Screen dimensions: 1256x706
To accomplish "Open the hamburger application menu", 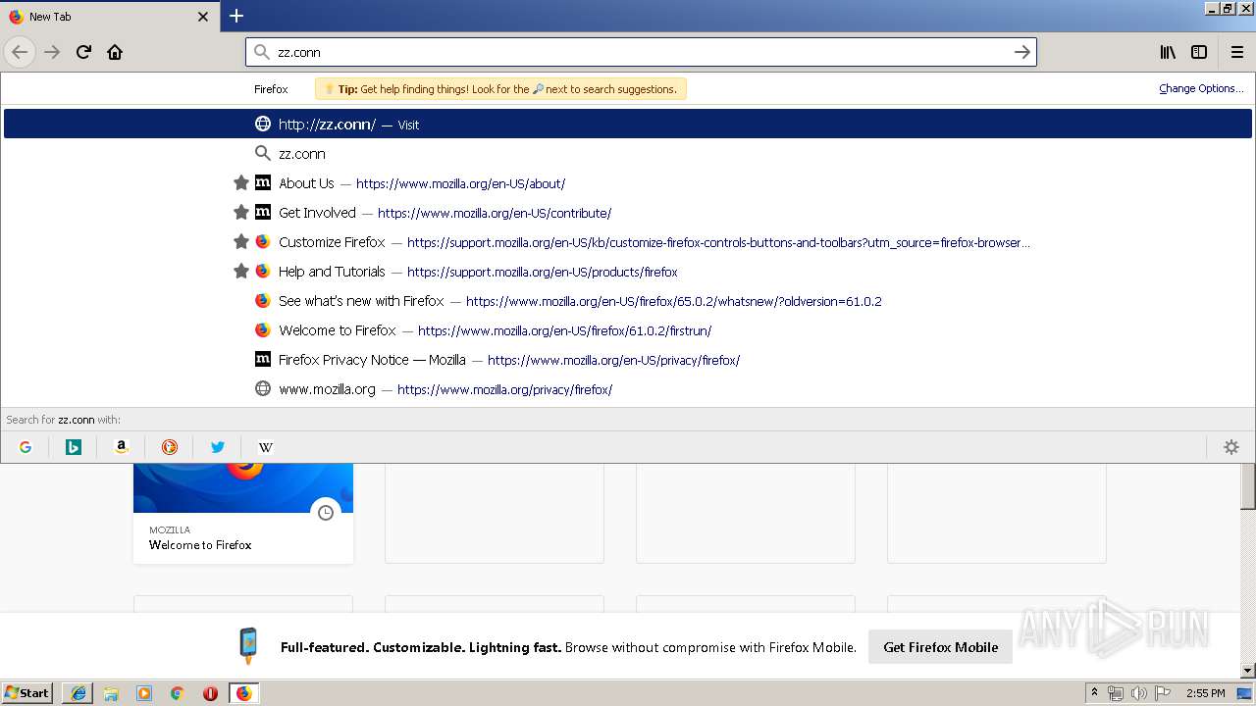I will tap(1237, 52).
